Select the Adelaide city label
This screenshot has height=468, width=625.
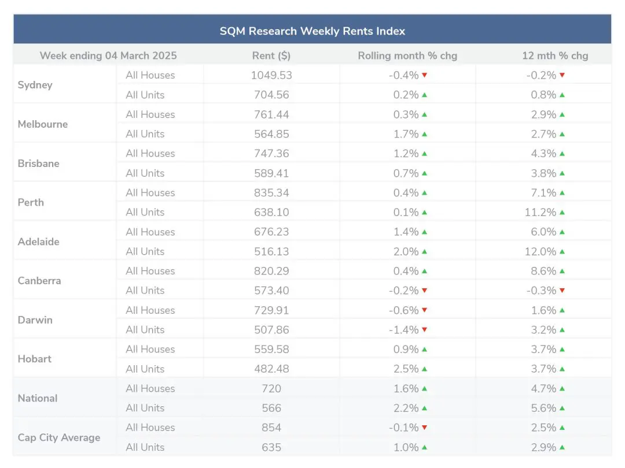pyautogui.click(x=39, y=242)
